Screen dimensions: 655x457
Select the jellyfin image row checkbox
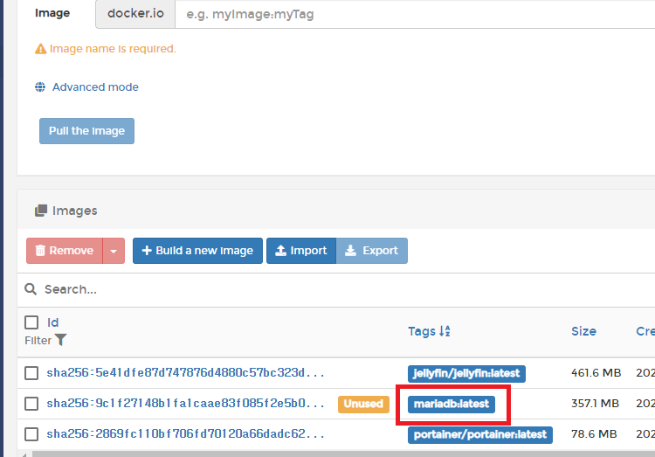point(31,373)
